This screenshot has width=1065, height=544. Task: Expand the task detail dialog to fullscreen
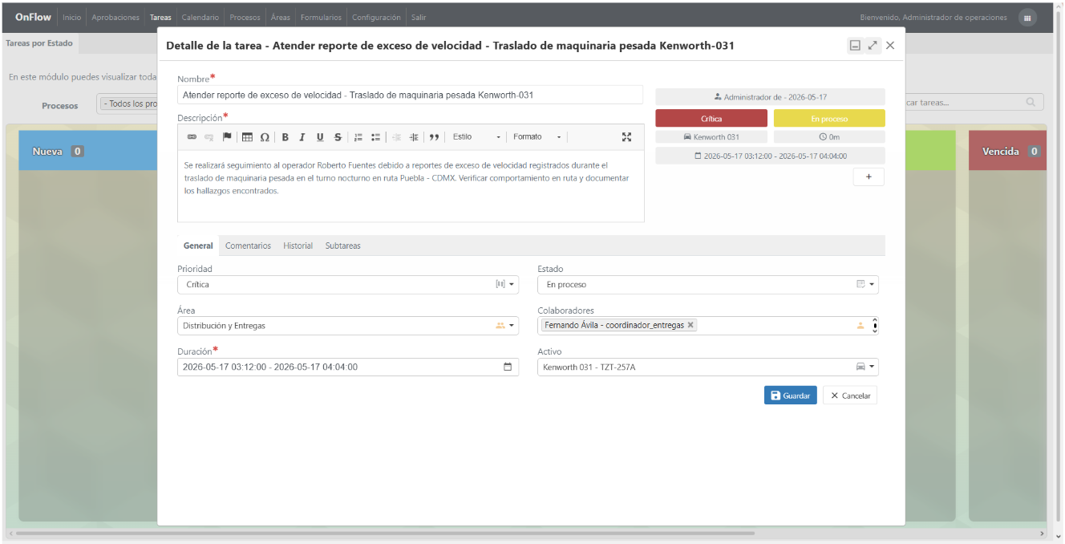point(873,46)
